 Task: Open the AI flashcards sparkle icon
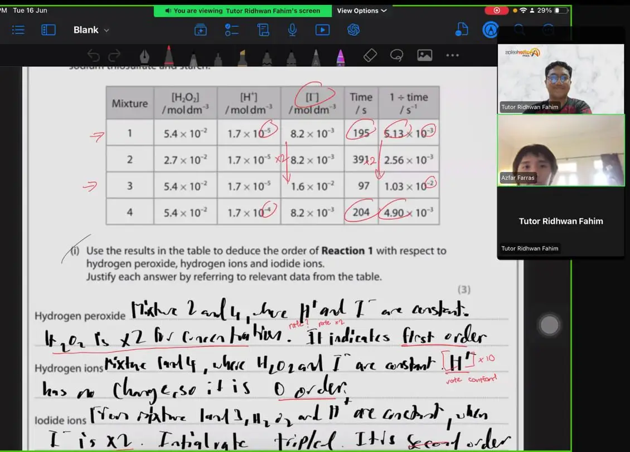[x=201, y=30]
